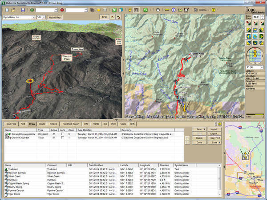This screenshot has width=267, height=200.
Task: Select the hand pan tool
Action: [158, 10]
